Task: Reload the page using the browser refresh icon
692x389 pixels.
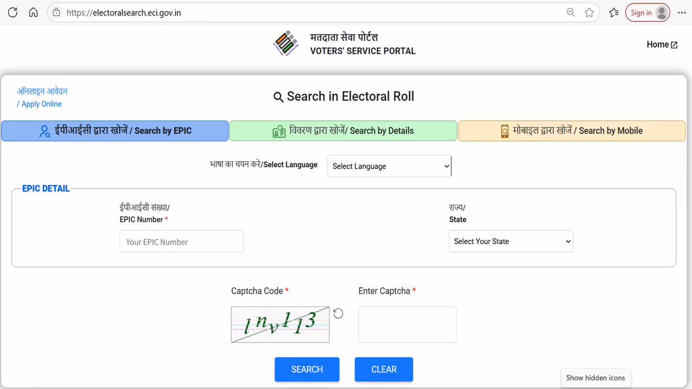Action: [x=12, y=12]
